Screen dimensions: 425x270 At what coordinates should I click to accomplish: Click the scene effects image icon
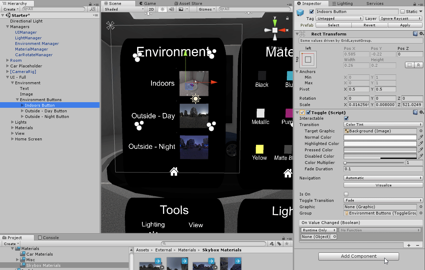point(181,9)
